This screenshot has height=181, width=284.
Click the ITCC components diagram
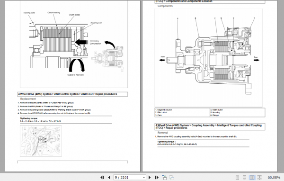pyautogui.click(x=208, y=58)
